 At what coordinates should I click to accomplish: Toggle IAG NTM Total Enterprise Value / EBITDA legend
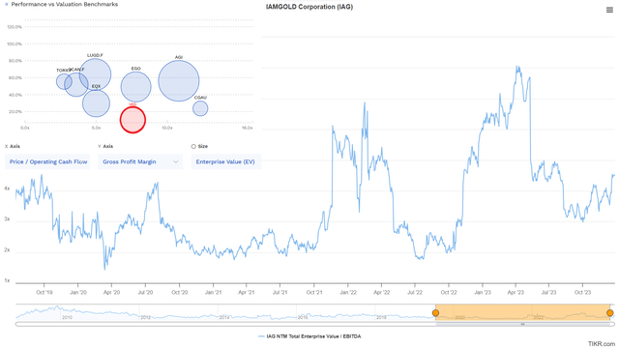pyautogui.click(x=309, y=336)
